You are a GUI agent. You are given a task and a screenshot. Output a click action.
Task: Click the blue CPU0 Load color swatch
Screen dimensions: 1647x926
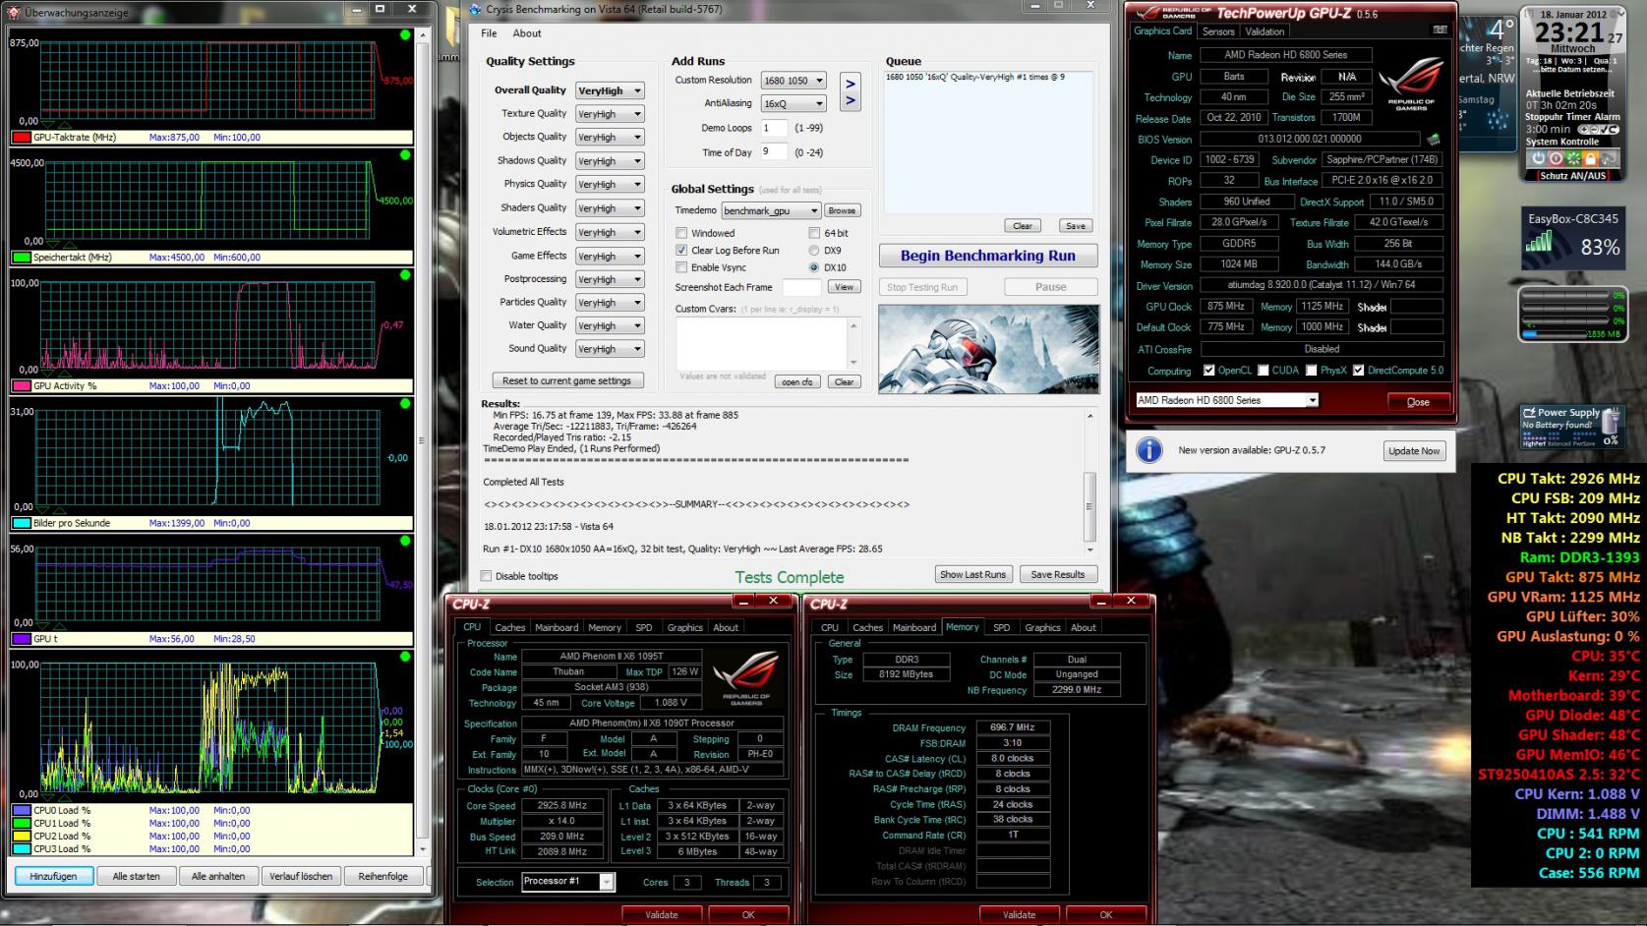click(x=21, y=811)
